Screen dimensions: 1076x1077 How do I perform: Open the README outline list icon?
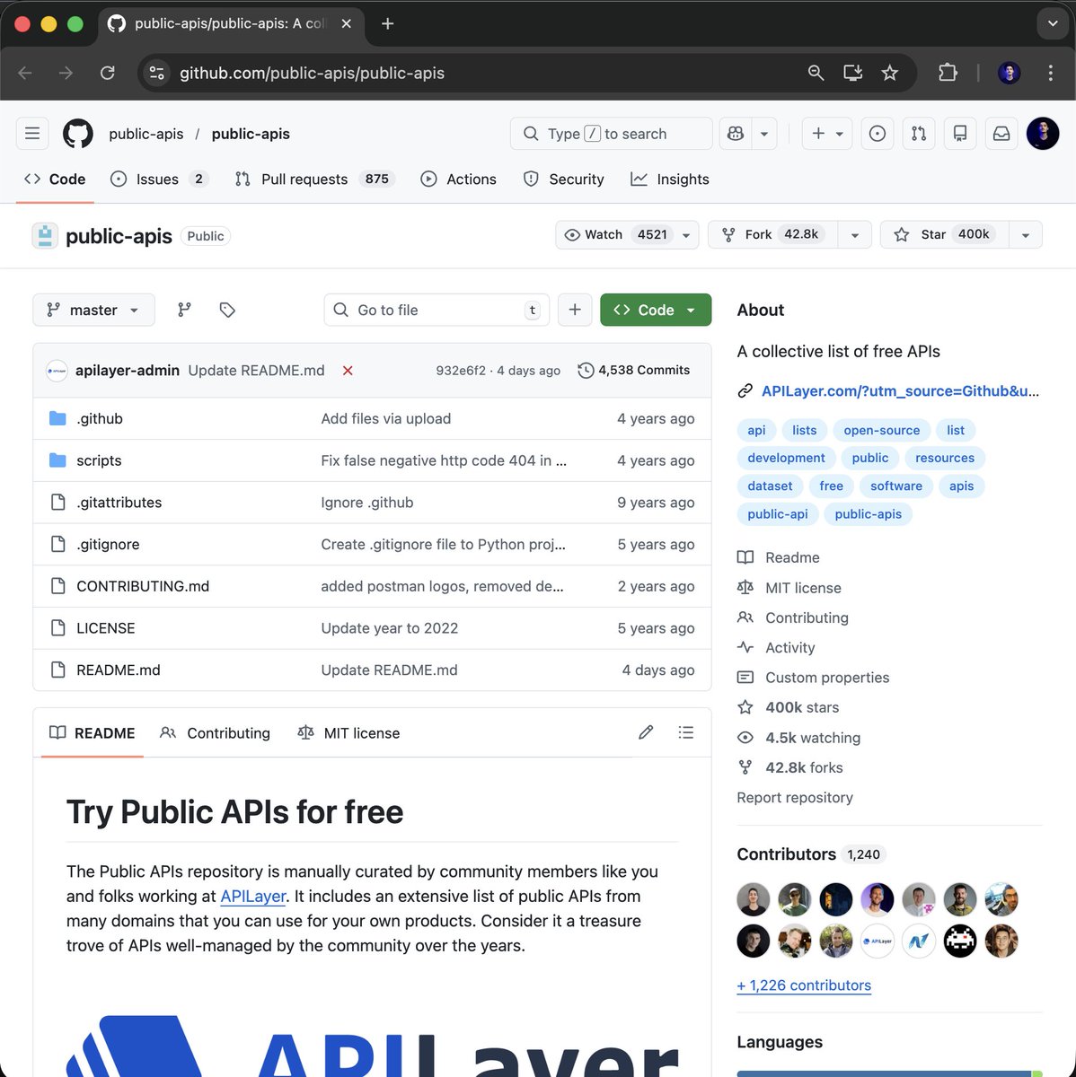(686, 732)
